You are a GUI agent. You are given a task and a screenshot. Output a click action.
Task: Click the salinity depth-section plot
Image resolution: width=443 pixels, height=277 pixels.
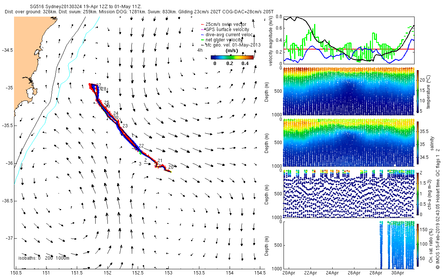click(348, 143)
